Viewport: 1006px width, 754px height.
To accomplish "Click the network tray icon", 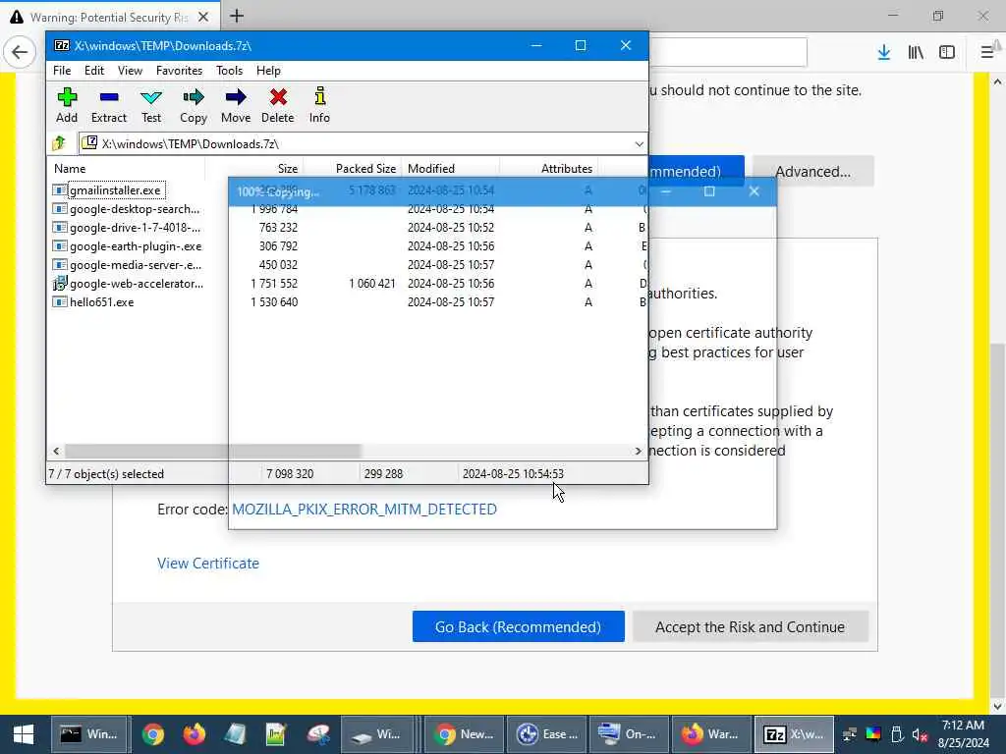I will (x=850, y=734).
